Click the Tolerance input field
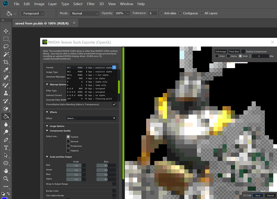The image size is (277, 199). 153,13
